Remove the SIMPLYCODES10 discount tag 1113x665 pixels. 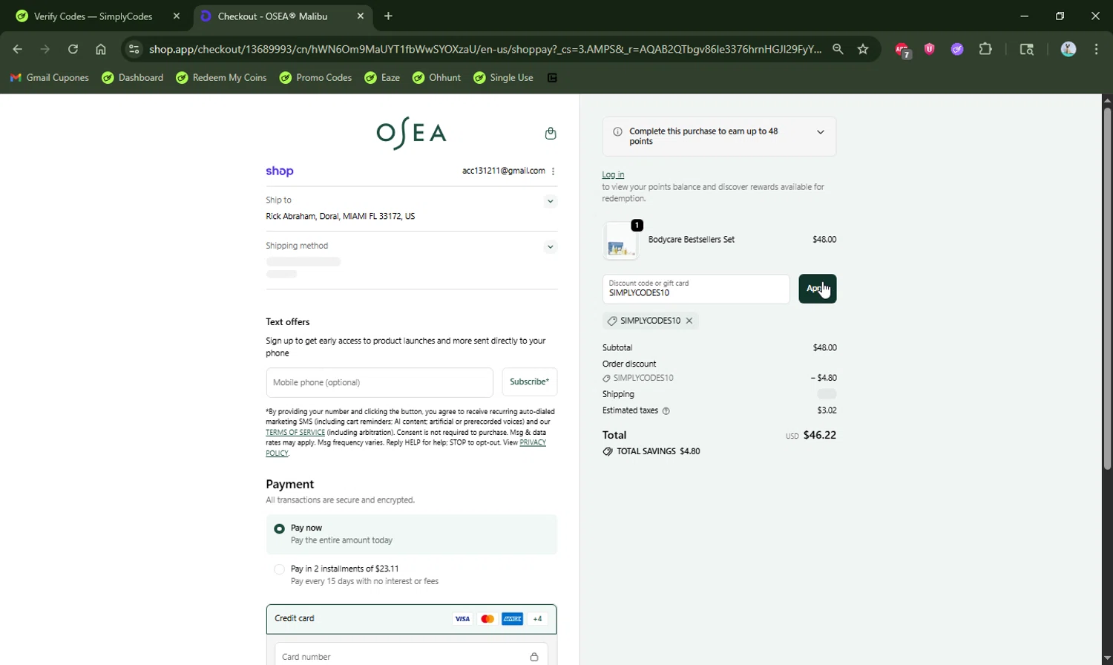point(689,321)
